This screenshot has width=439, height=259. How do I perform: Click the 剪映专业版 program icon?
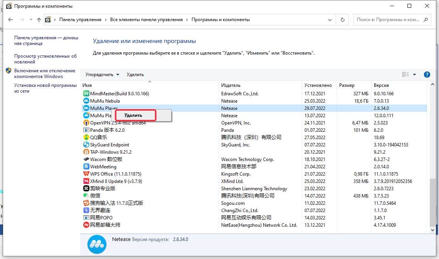coord(86,188)
